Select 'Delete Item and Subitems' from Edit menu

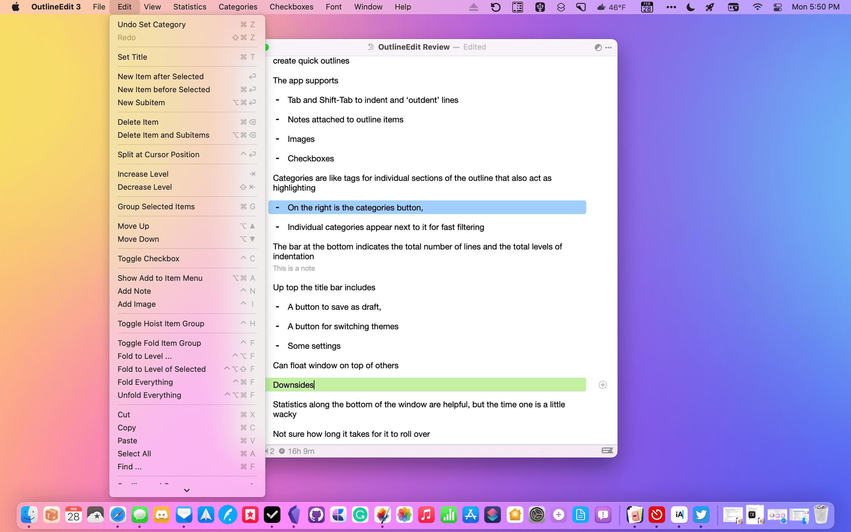tap(162, 135)
